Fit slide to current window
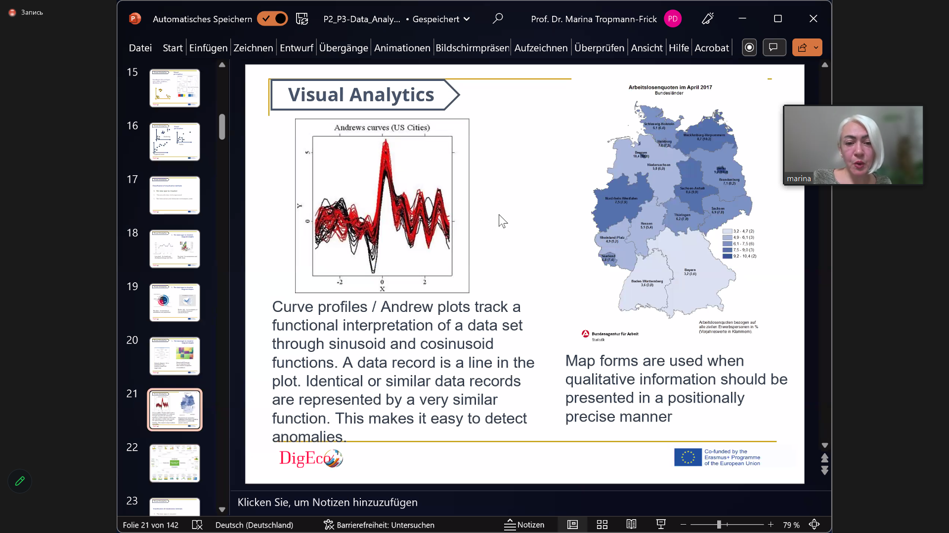The width and height of the screenshot is (949, 533). [x=815, y=525]
